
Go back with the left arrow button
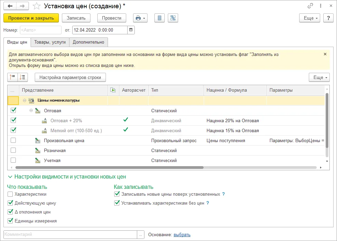pos(10,6)
